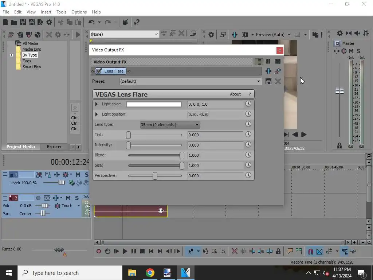
Task: Remove selected plug-in from chain
Action: (x=278, y=71)
